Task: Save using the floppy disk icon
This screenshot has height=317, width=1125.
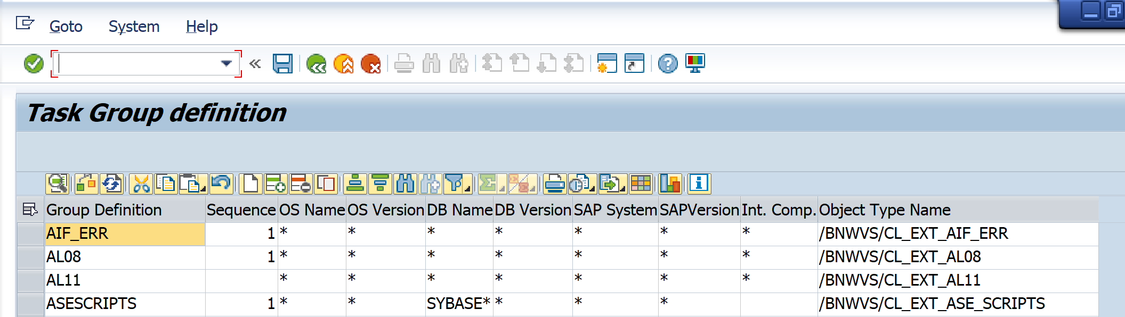Action: [282, 64]
